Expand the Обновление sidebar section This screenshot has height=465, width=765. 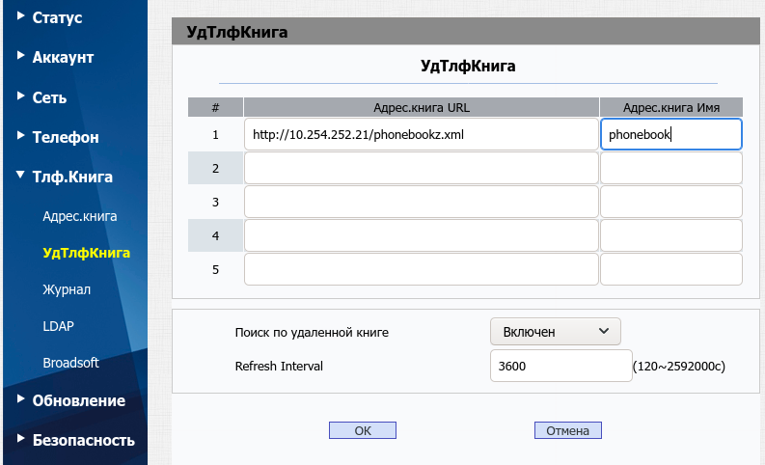(x=78, y=400)
